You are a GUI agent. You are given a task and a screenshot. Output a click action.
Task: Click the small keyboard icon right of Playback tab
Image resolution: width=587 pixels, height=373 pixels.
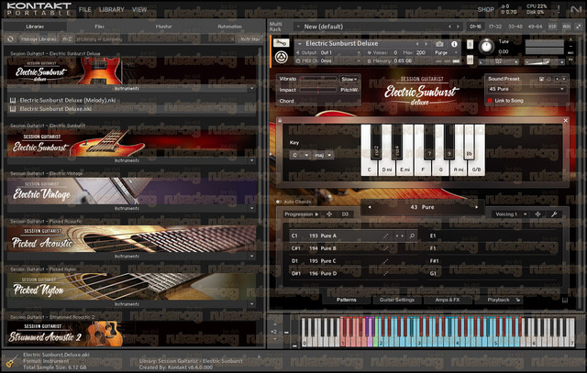coord(565,300)
